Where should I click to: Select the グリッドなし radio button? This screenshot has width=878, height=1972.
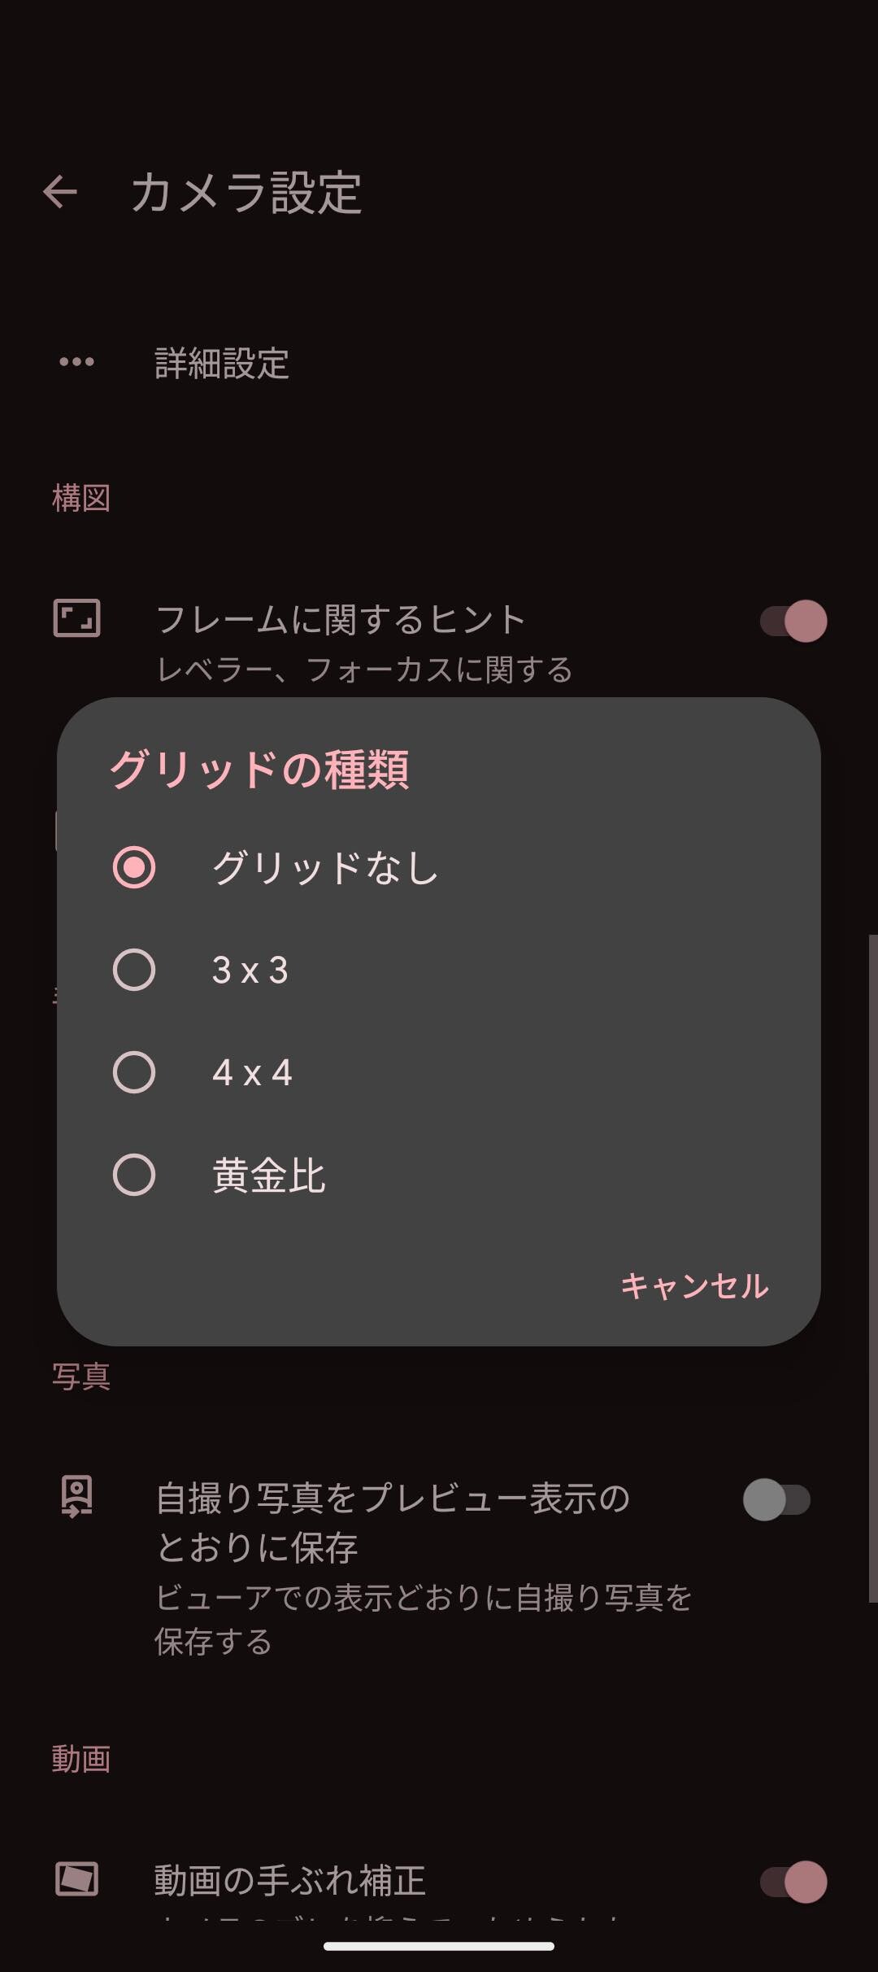click(134, 867)
